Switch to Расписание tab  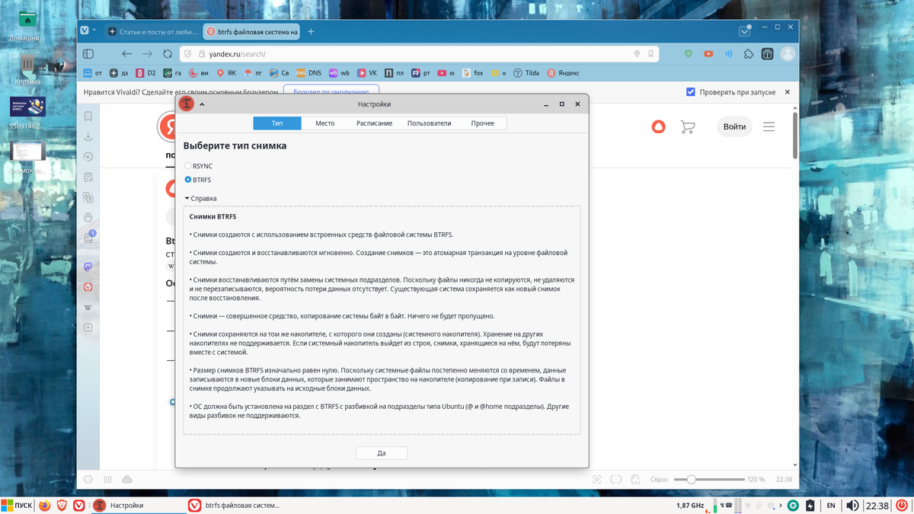tap(374, 123)
